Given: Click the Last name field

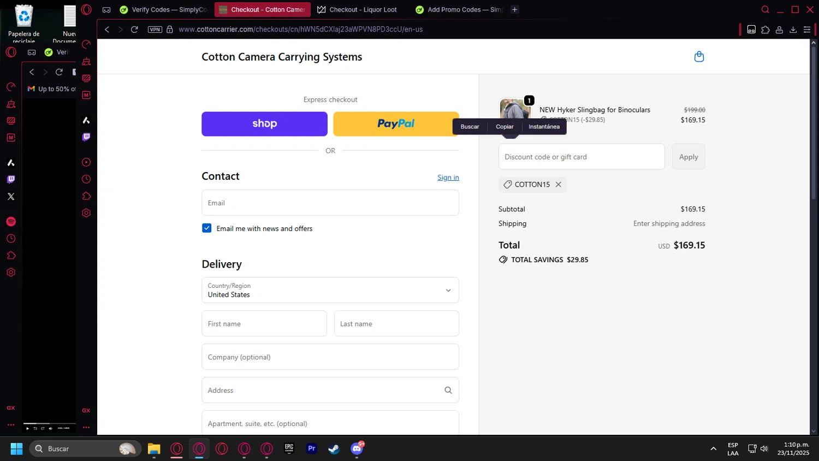Looking at the screenshot, I should (x=396, y=323).
